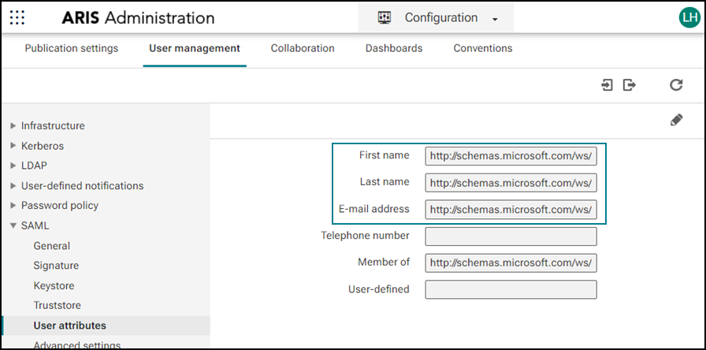Click the E-mail address input field
Screen dimensions: 706x350
pos(511,210)
